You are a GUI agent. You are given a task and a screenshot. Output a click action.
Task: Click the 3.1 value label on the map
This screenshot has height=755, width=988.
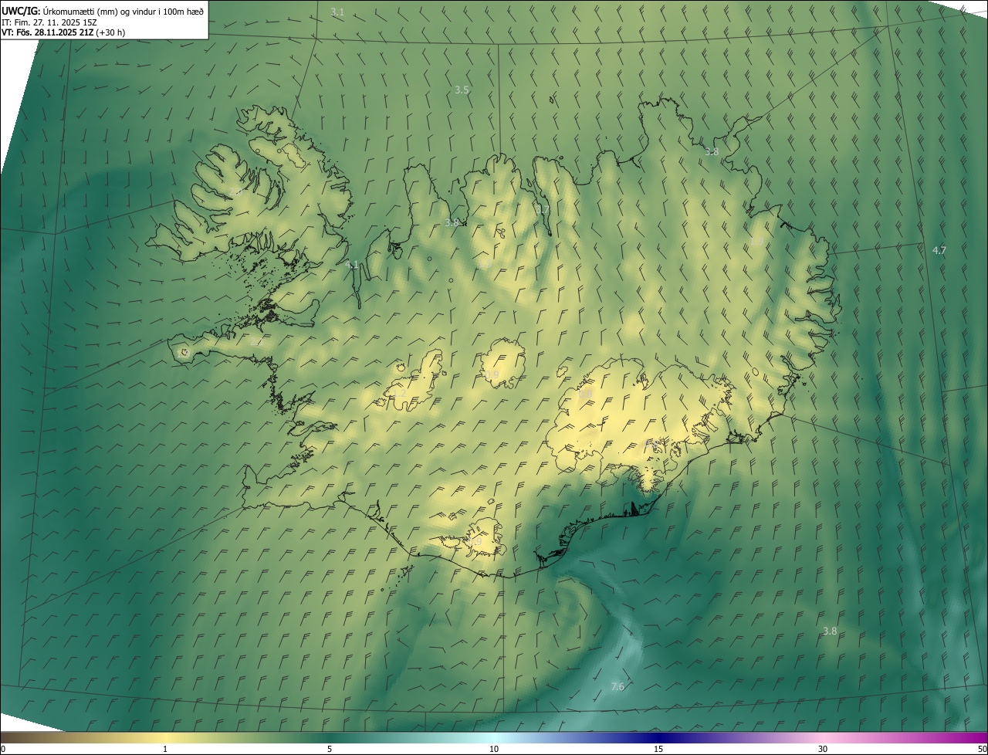[337, 12]
